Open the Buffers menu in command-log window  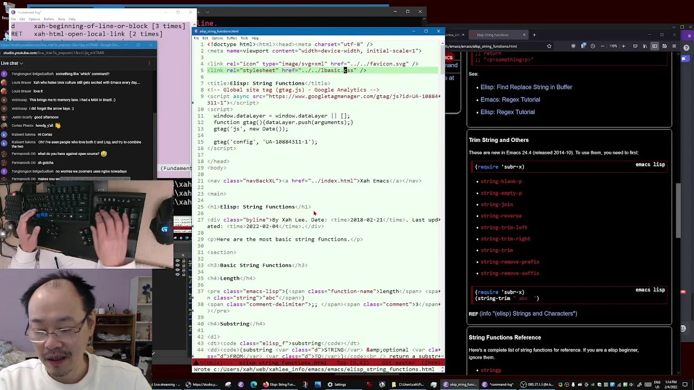click(x=48, y=19)
